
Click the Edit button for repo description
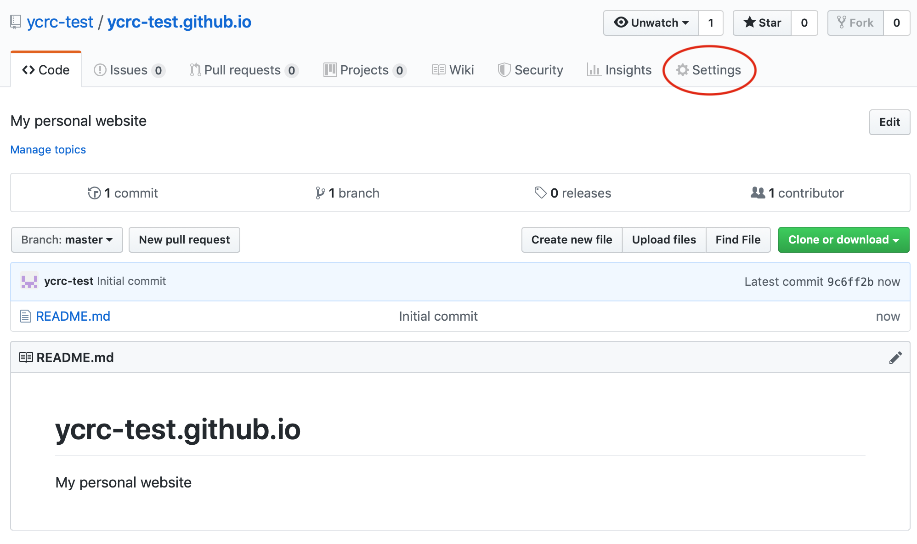889,121
